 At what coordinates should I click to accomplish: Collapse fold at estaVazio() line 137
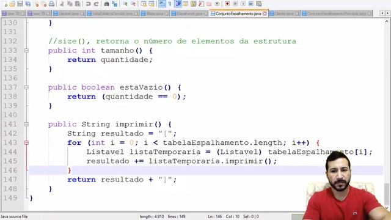point(26,87)
